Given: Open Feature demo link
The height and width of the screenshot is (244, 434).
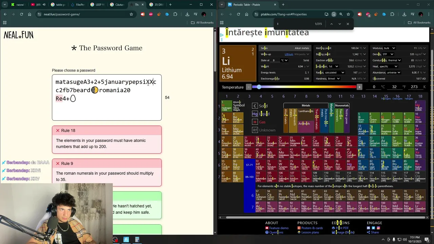Looking at the screenshot, I should coord(279,228).
